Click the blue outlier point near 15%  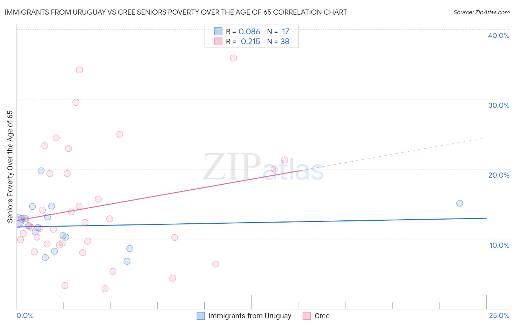(460, 203)
